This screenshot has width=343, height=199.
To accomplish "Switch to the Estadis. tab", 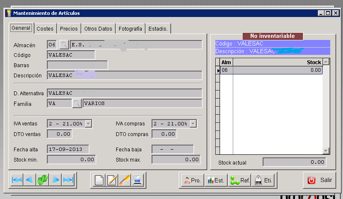I will tap(158, 28).
